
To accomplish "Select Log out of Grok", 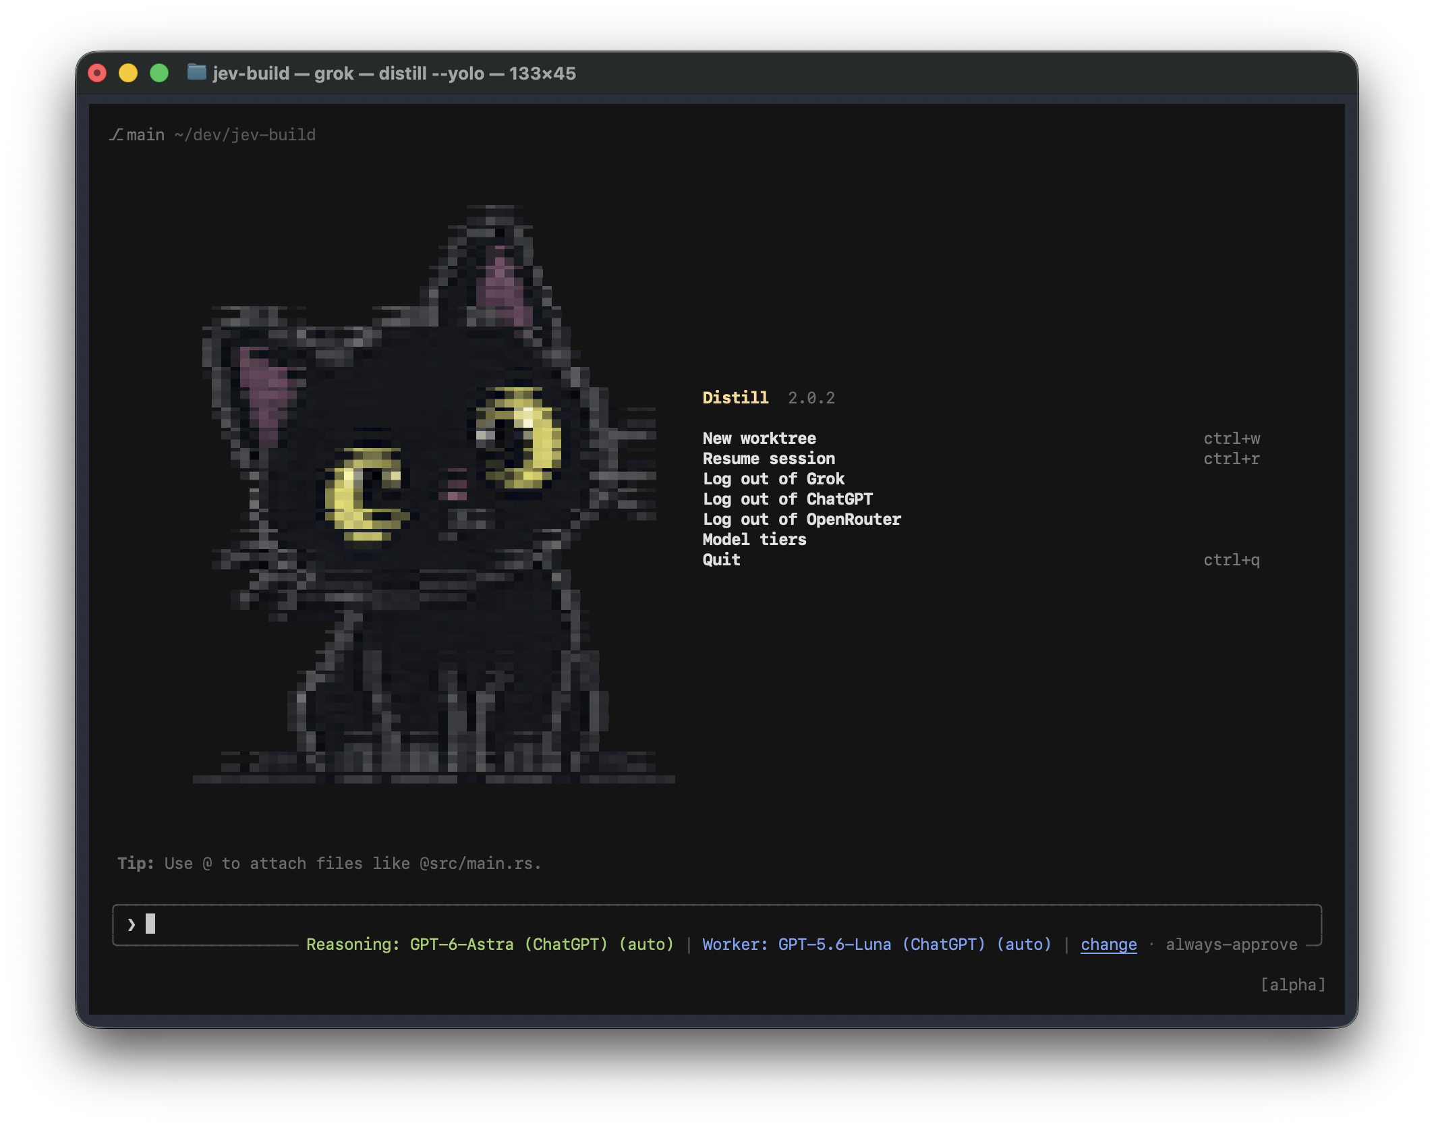I will click(773, 479).
